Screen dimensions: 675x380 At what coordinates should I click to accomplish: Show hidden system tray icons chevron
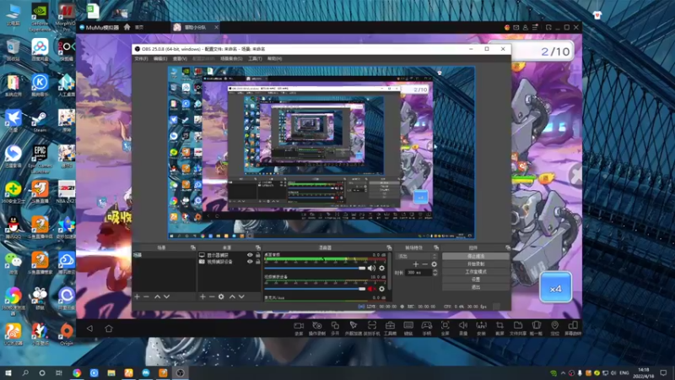tap(563, 373)
